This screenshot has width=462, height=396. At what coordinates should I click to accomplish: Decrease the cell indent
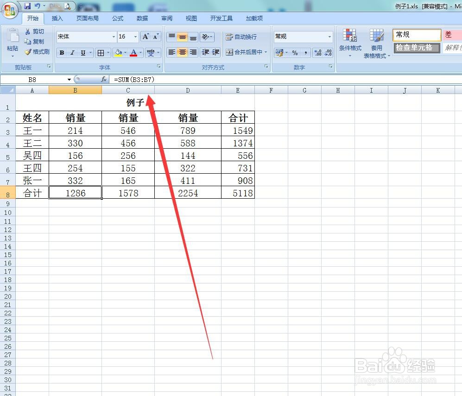(205, 52)
